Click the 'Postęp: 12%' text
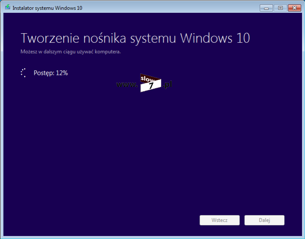 [51, 73]
